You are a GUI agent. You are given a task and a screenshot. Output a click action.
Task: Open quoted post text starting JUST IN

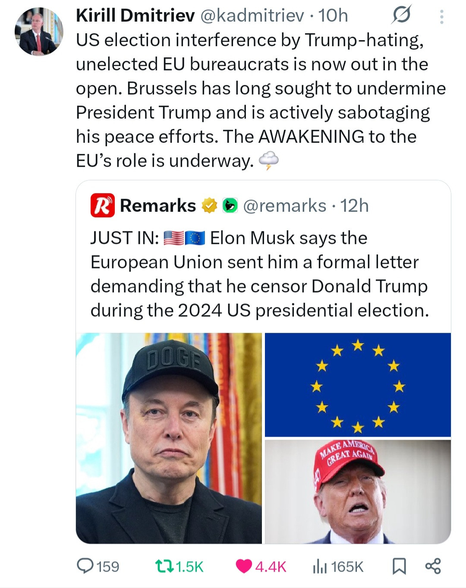click(x=259, y=274)
